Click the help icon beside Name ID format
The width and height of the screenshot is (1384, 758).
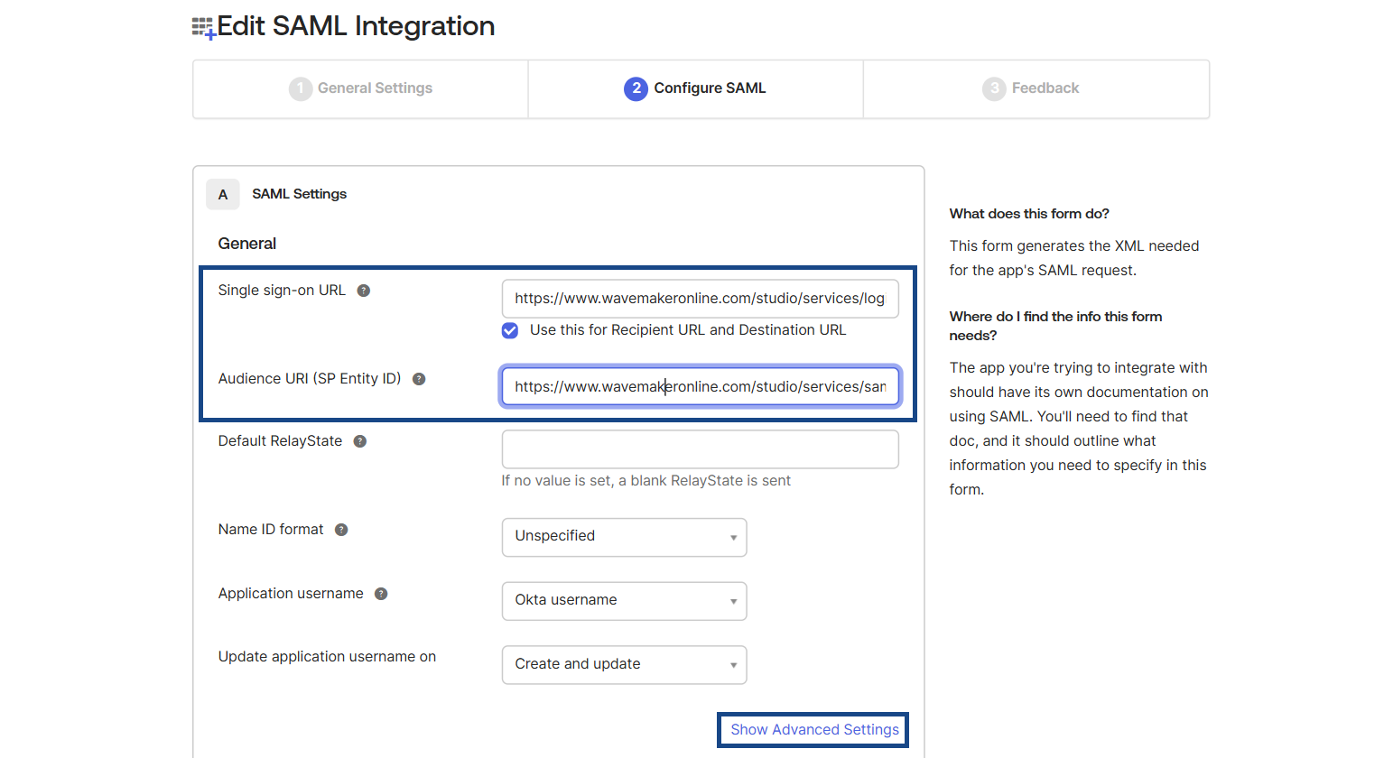click(x=341, y=530)
